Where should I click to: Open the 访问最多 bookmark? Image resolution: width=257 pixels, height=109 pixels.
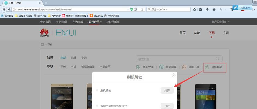pos(7,16)
